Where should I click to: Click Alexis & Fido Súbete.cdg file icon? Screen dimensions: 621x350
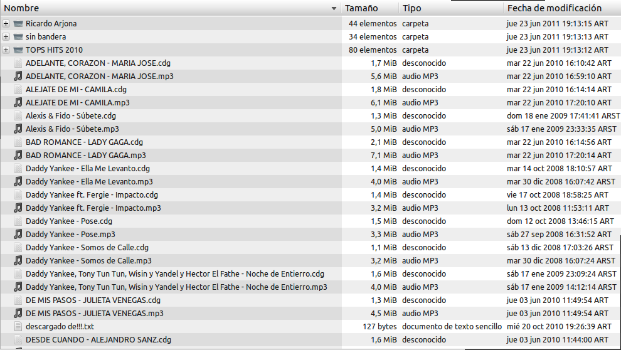click(x=18, y=115)
